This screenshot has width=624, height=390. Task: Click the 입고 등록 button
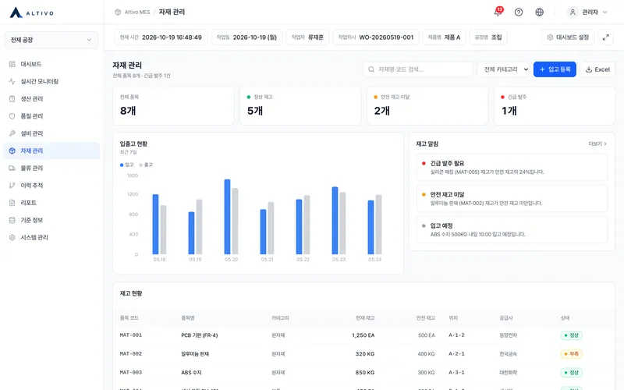pyautogui.click(x=555, y=69)
